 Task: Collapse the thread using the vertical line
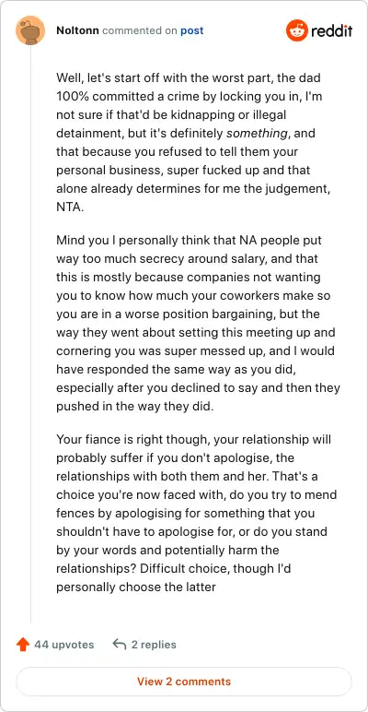30,334
